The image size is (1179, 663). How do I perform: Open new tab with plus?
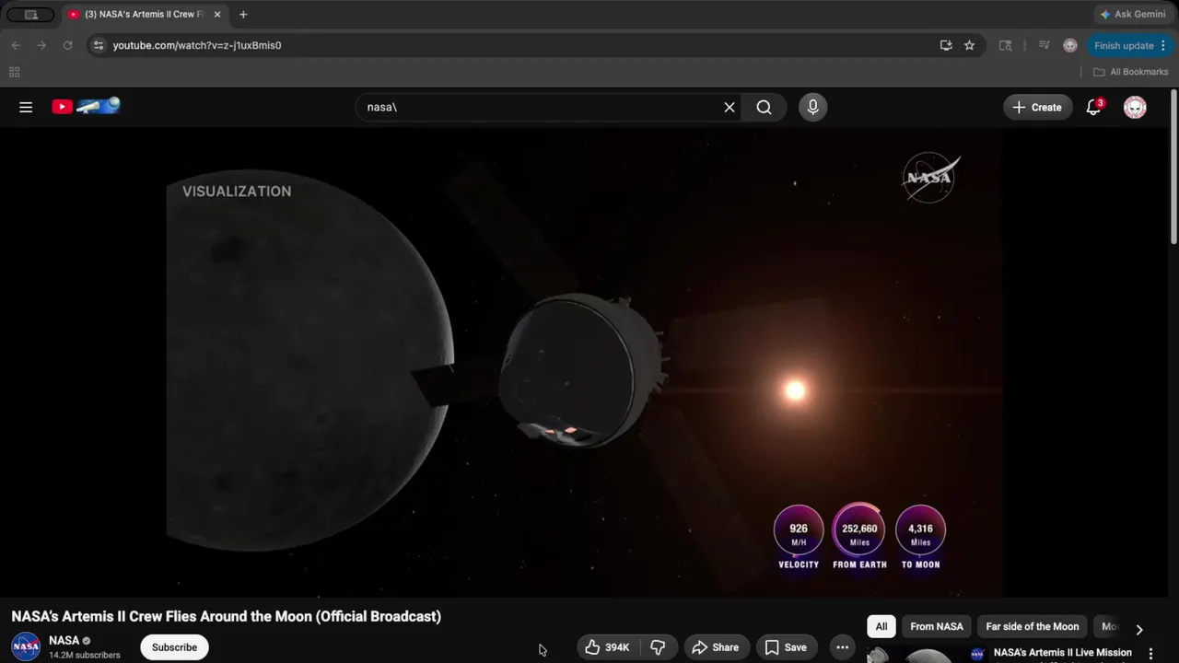click(243, 15)
